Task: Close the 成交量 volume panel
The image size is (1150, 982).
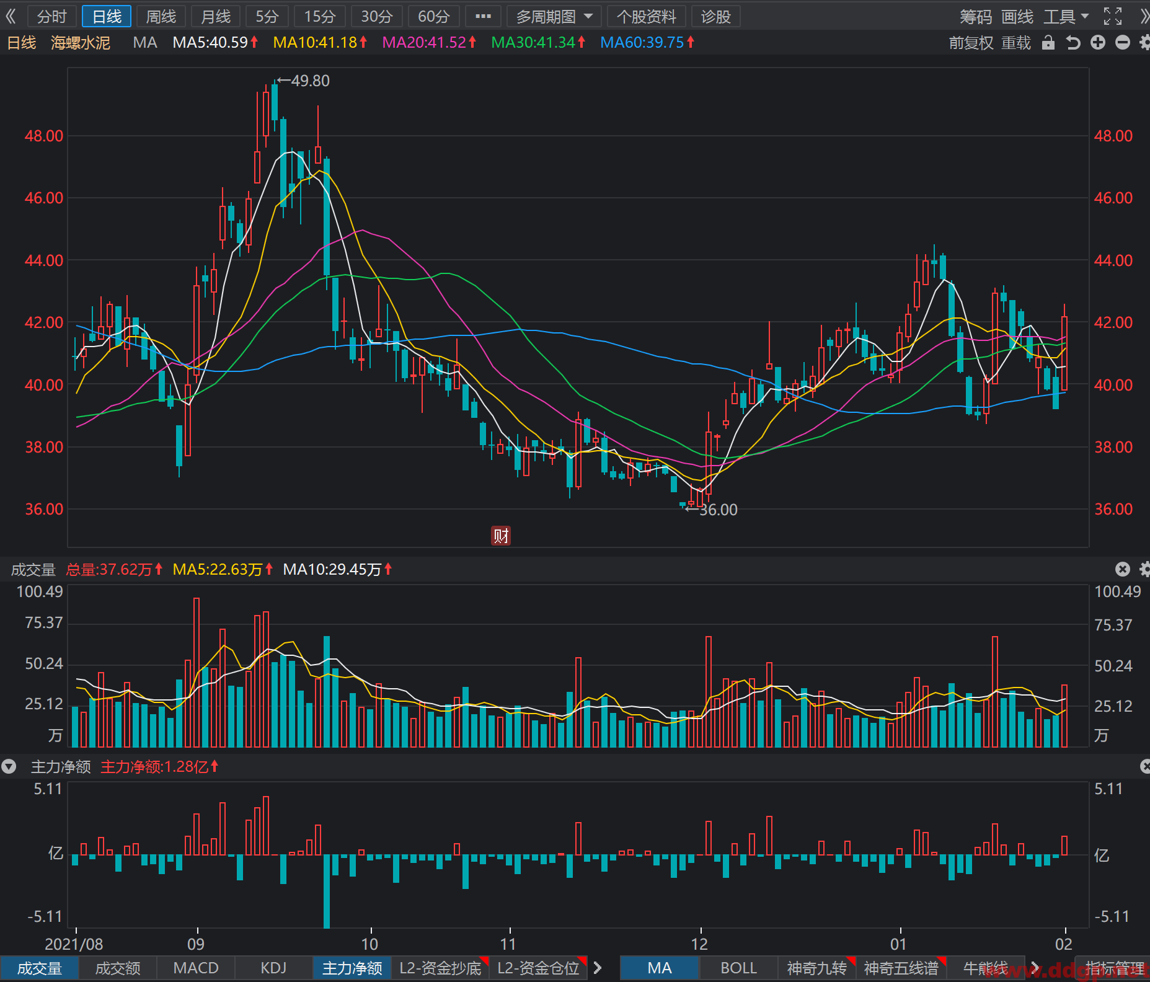Action: coord(1123,569)
